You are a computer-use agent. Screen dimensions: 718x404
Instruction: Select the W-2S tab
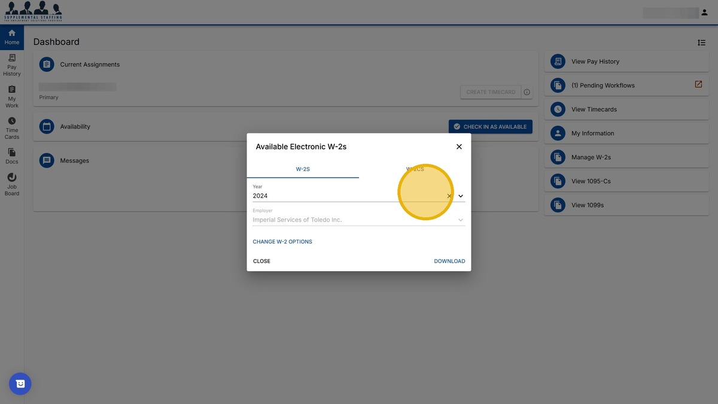tap(303, 169)
